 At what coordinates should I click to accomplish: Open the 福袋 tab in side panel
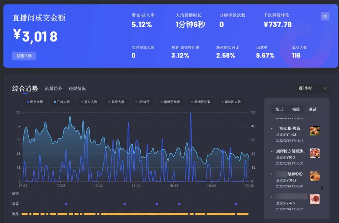pyautogui.click(x=296, y=109)
